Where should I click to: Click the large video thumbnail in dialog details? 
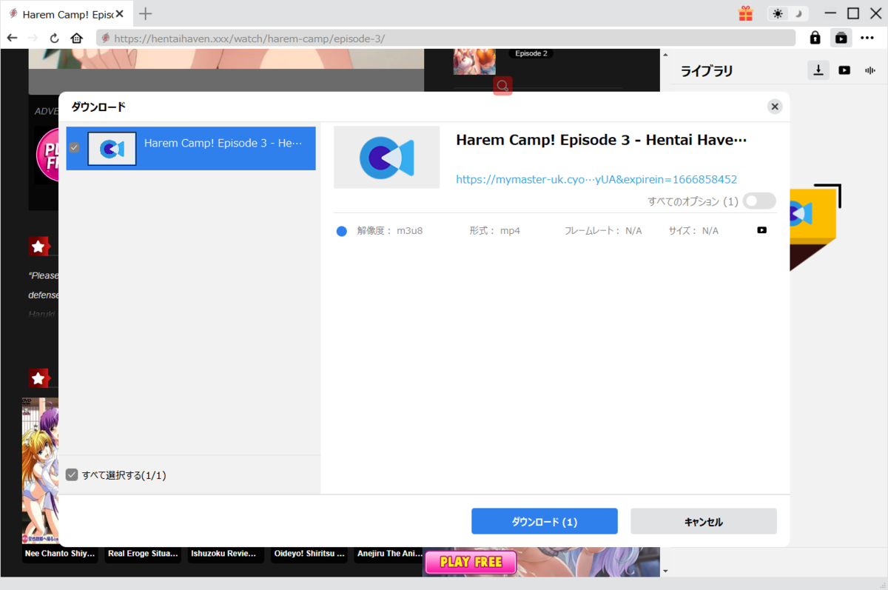tap(386, 157)
